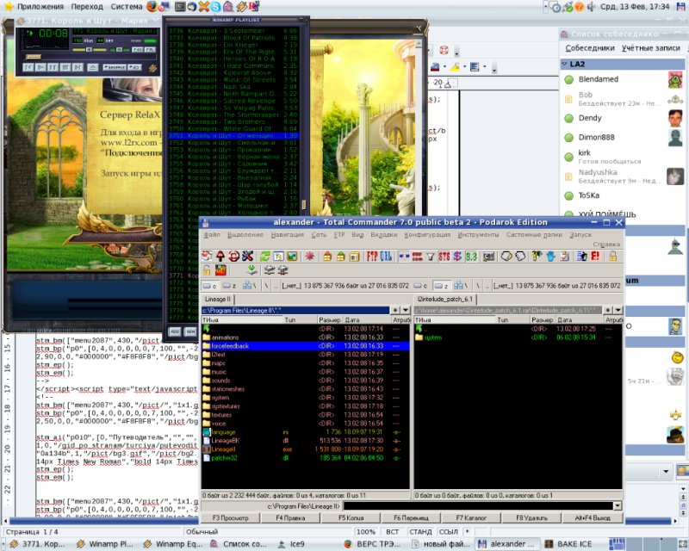Click the Winamp Eject button
The image size is (689, 551).
[93, 66]
